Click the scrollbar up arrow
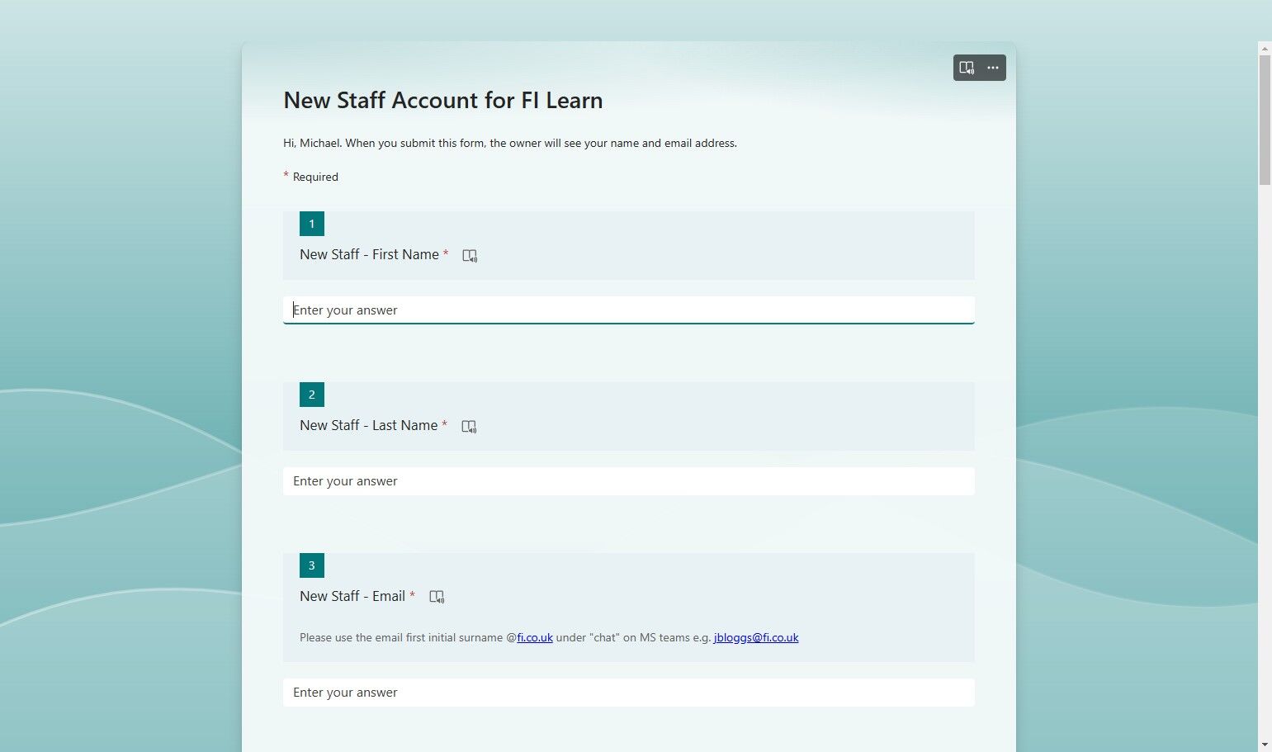Screen dimensions: 1272x752 click(x=1265, y=49)
